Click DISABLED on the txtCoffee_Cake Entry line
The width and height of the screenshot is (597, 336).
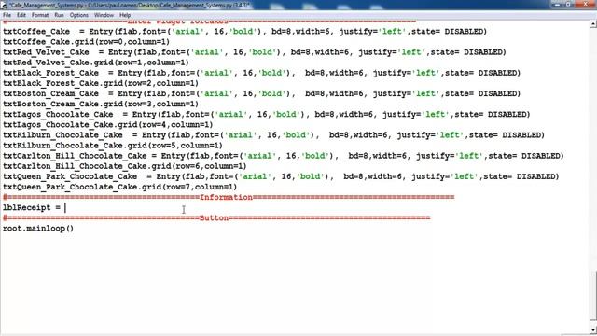click(x=464, y=31)
